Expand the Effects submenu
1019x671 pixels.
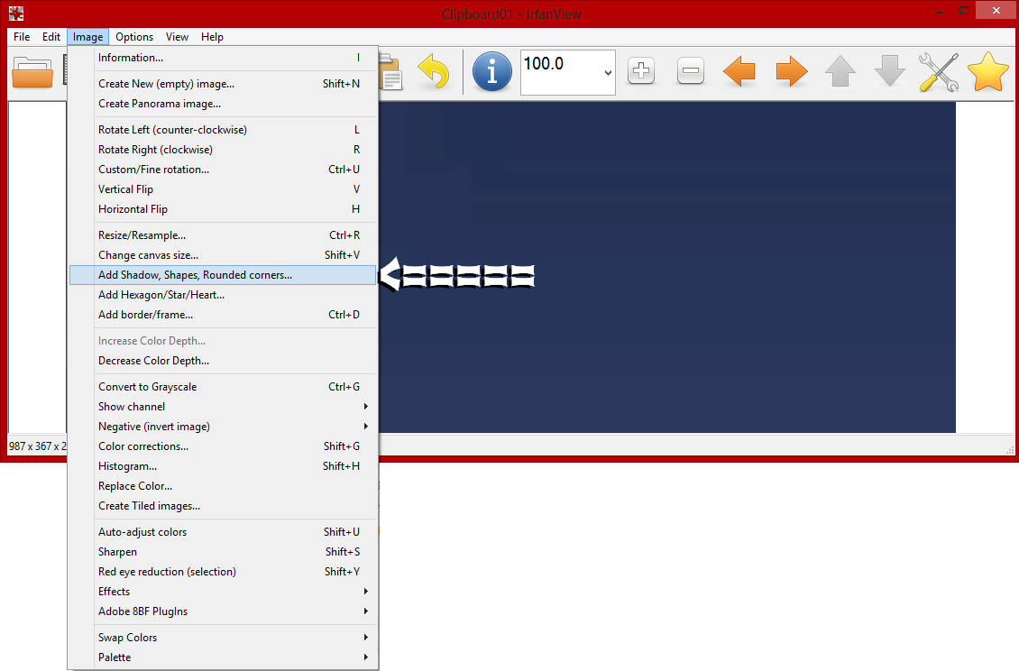(223, 591)
